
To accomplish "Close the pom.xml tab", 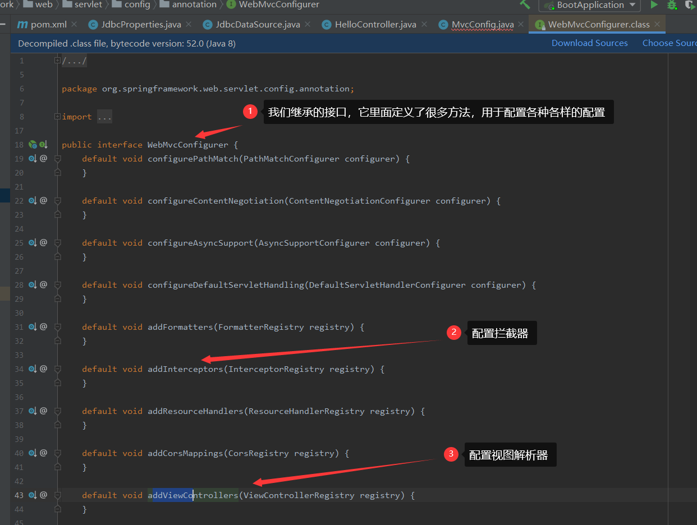I will point(75,25).
